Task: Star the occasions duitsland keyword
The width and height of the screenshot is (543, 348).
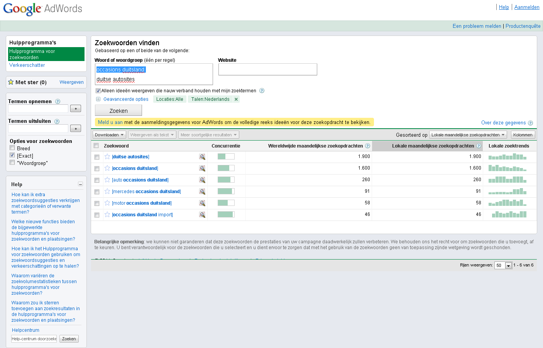Action: pyautogui.click(x=107, y=168)
